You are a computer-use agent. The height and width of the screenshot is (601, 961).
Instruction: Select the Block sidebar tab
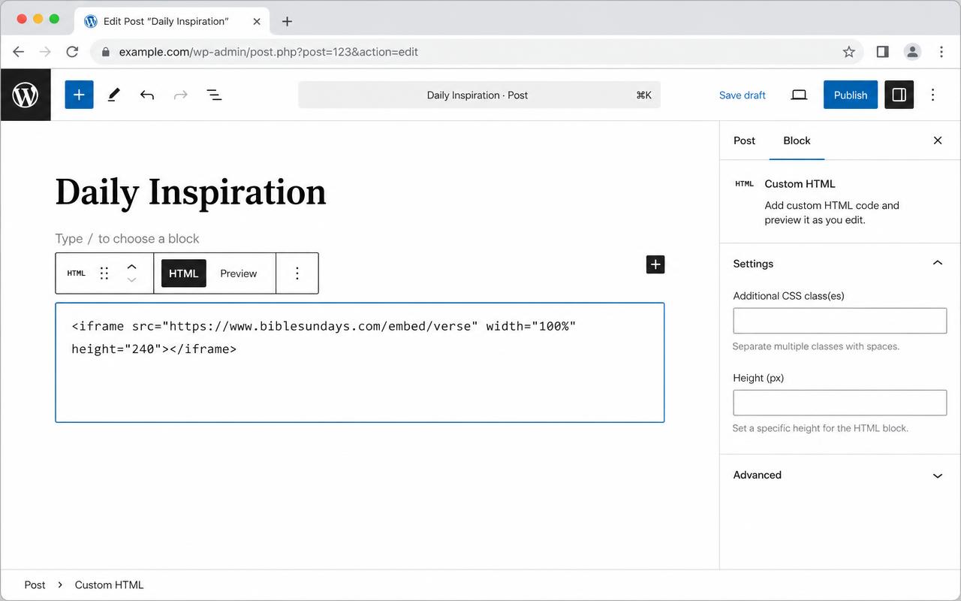click(x=797, y=140)
